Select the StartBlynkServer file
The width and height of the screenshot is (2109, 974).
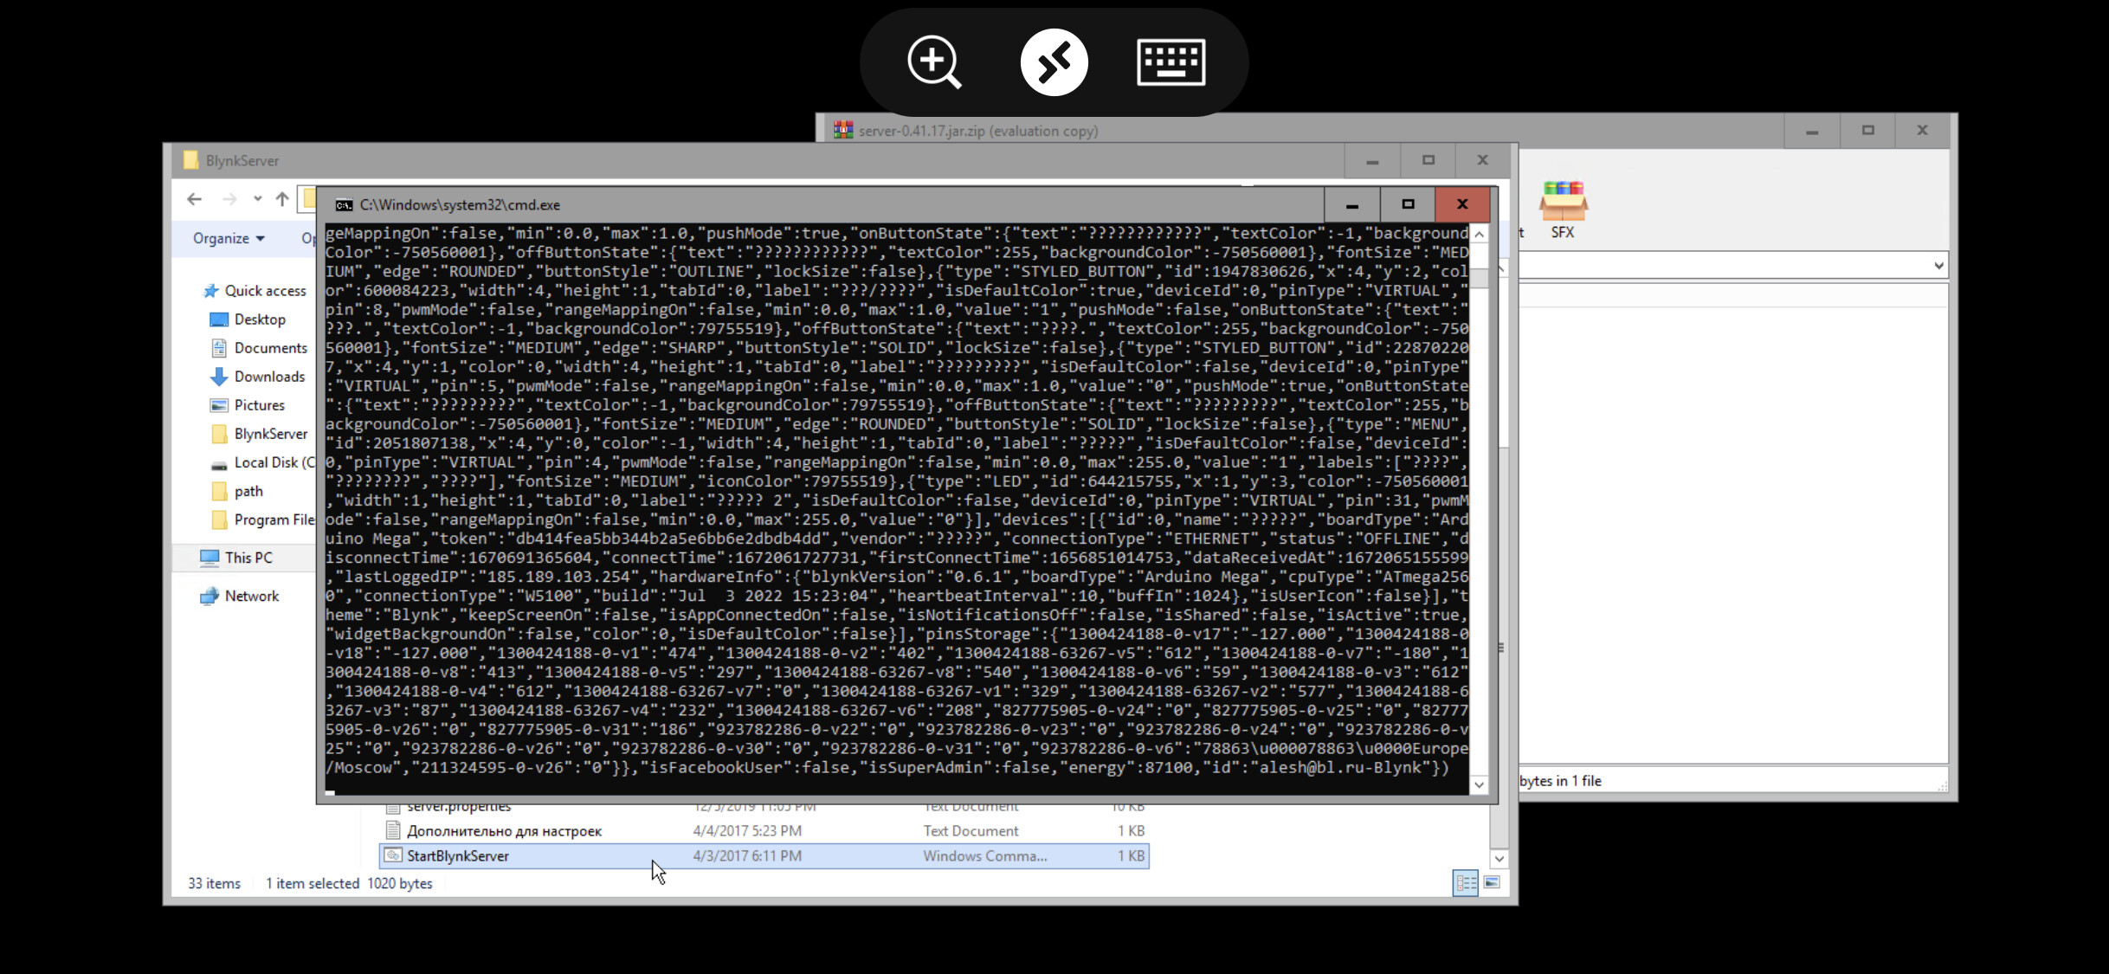(458, 855)
